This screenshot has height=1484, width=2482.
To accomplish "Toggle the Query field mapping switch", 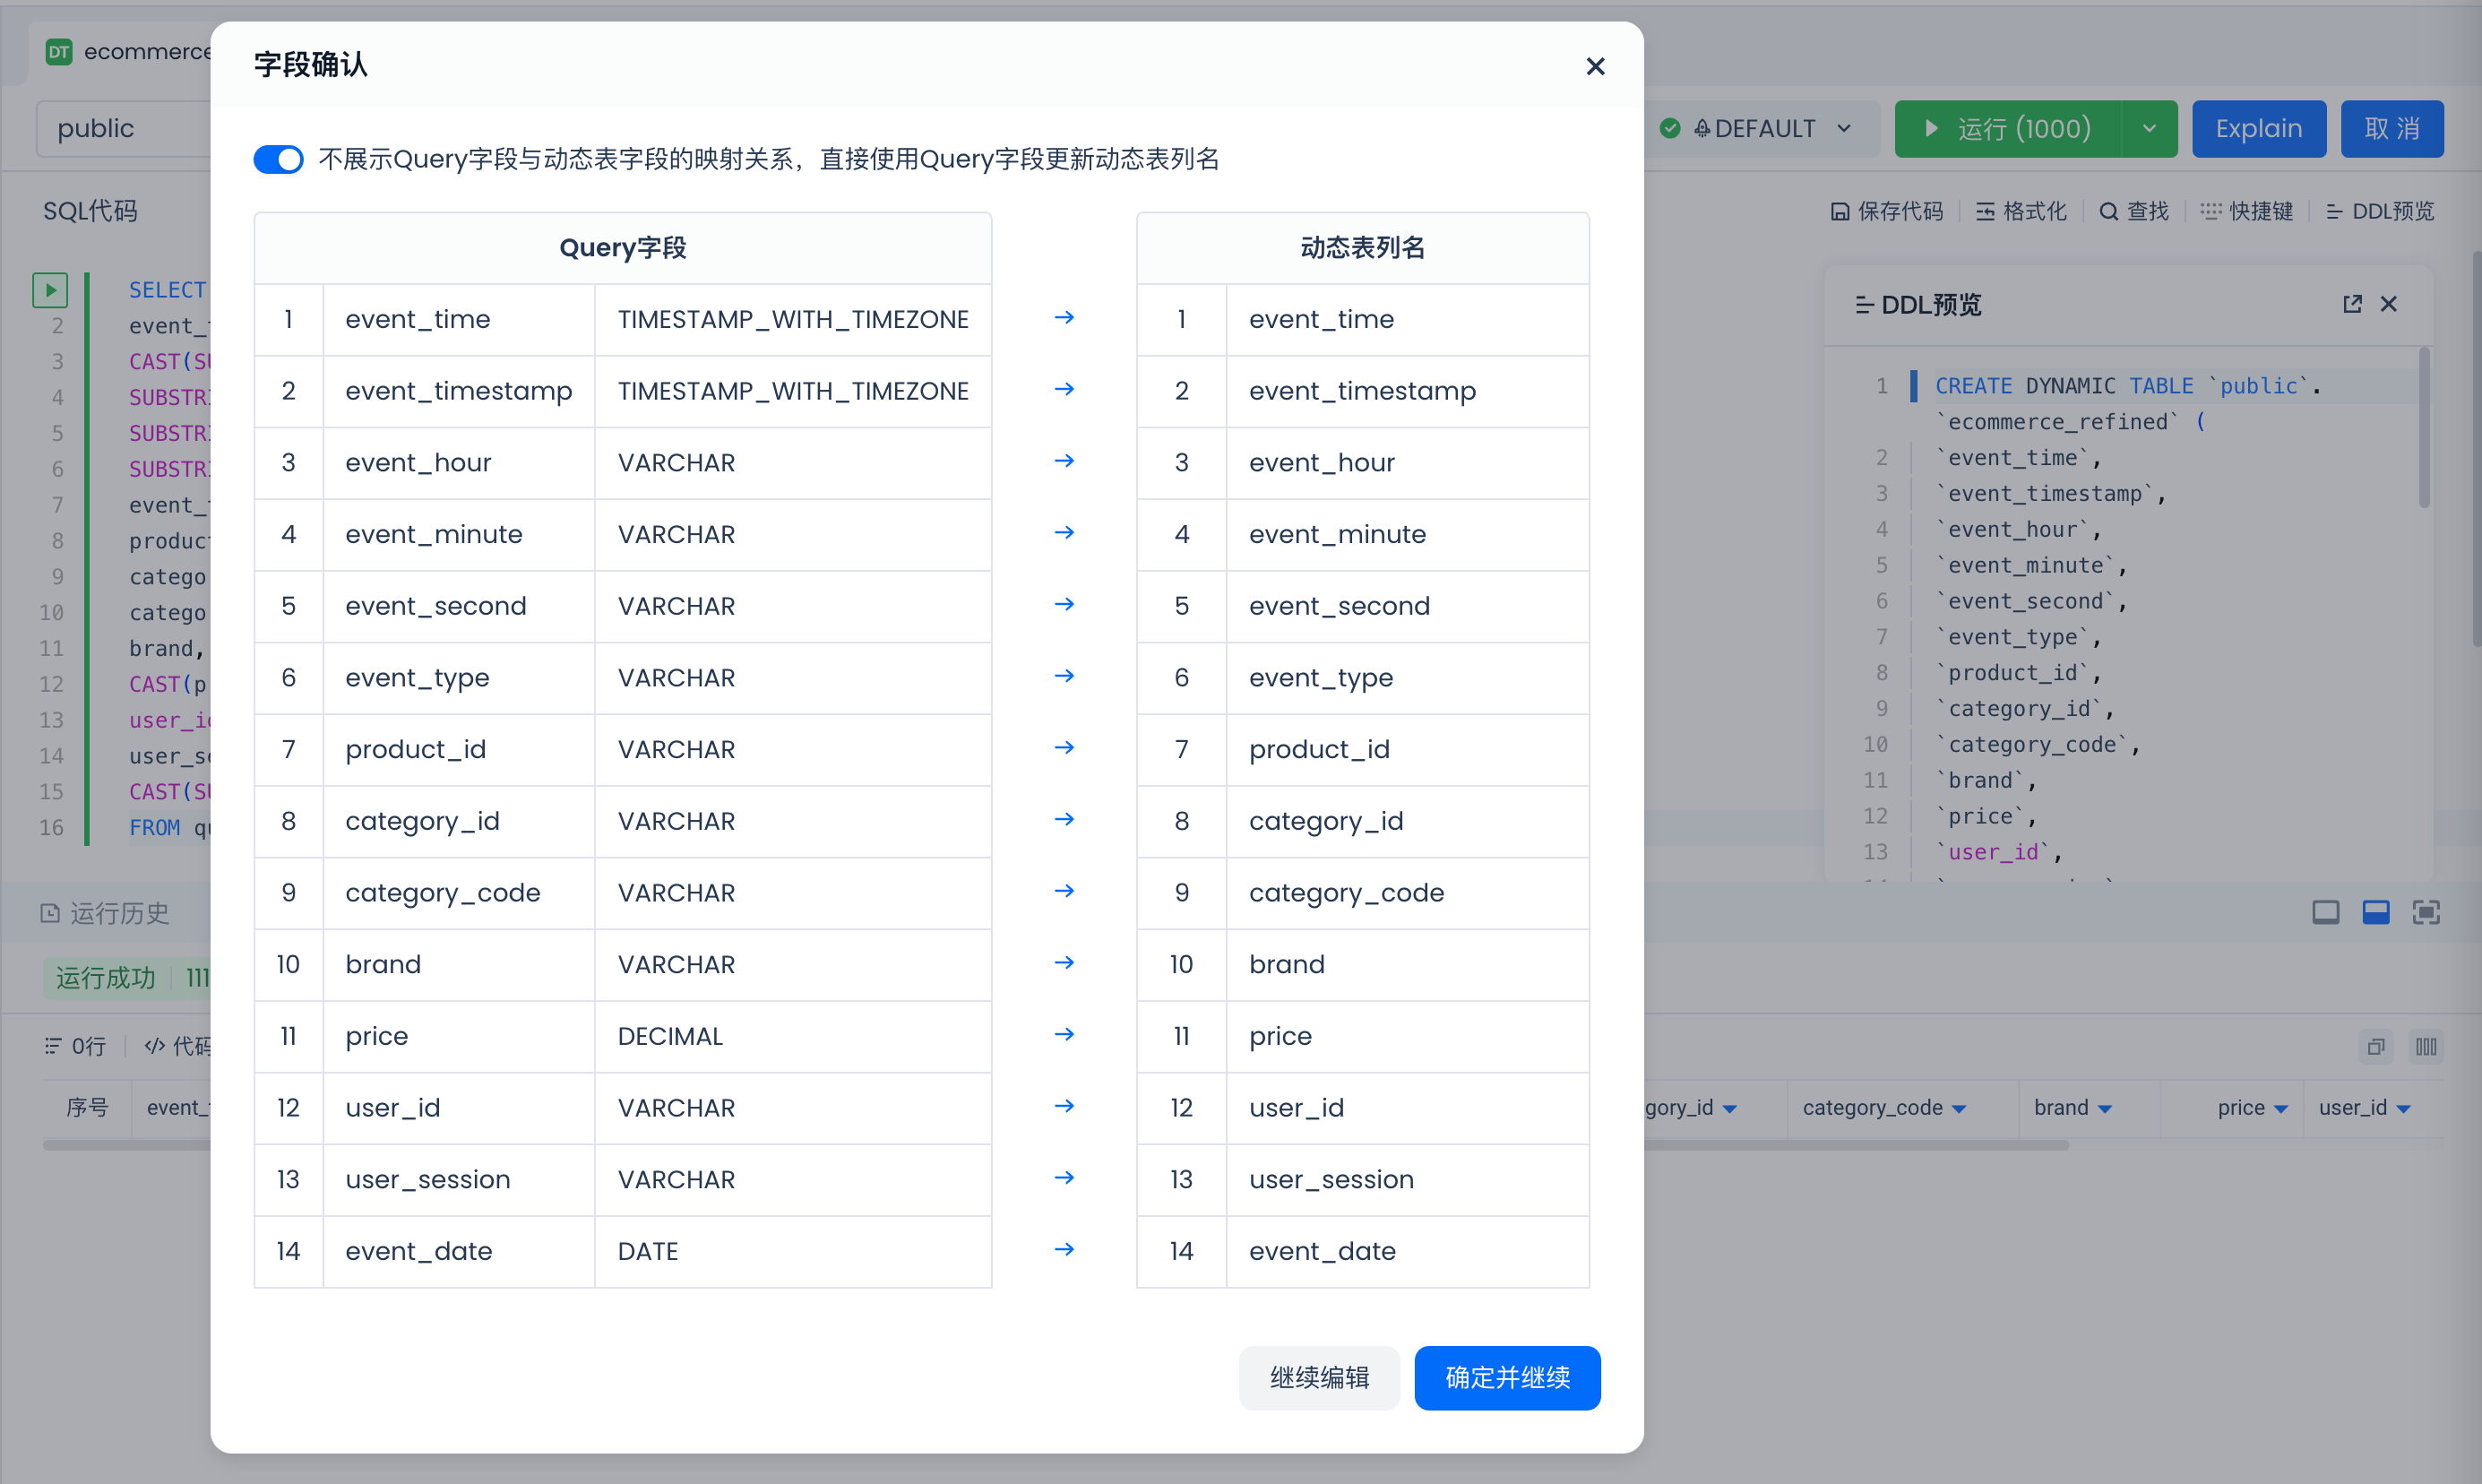I will click(278, 159).
